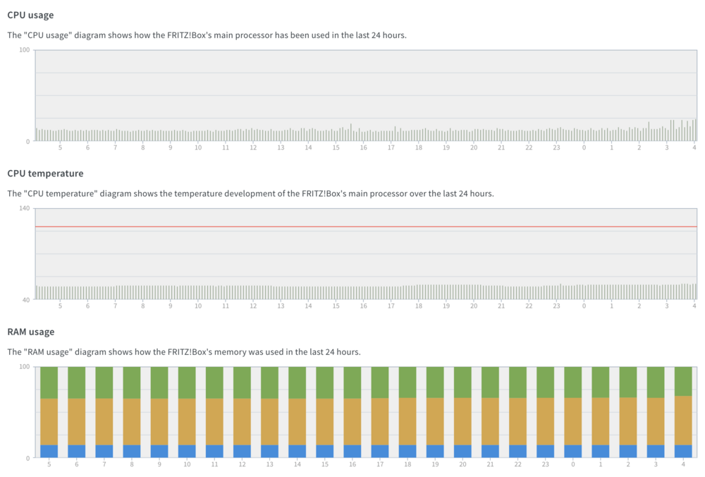
Task: Select the RAM usage bar for hour 0
Action: [572, 412]
